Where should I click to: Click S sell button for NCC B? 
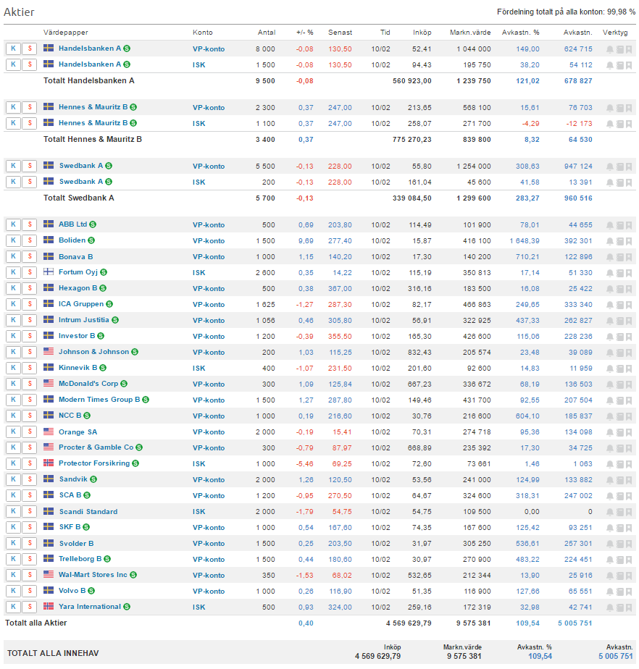(30, 416)
